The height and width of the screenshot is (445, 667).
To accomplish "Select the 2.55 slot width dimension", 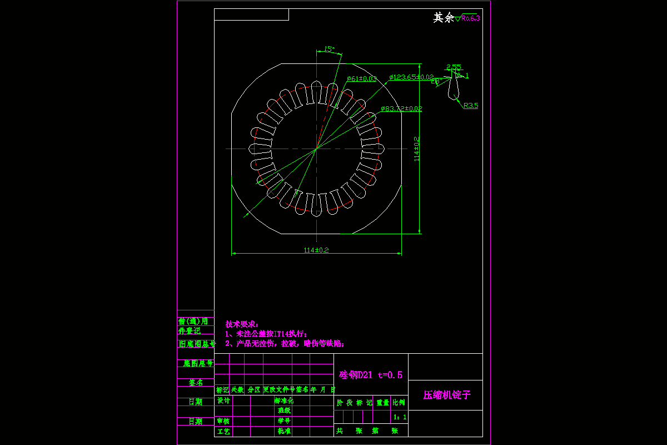I will [454, 67].
